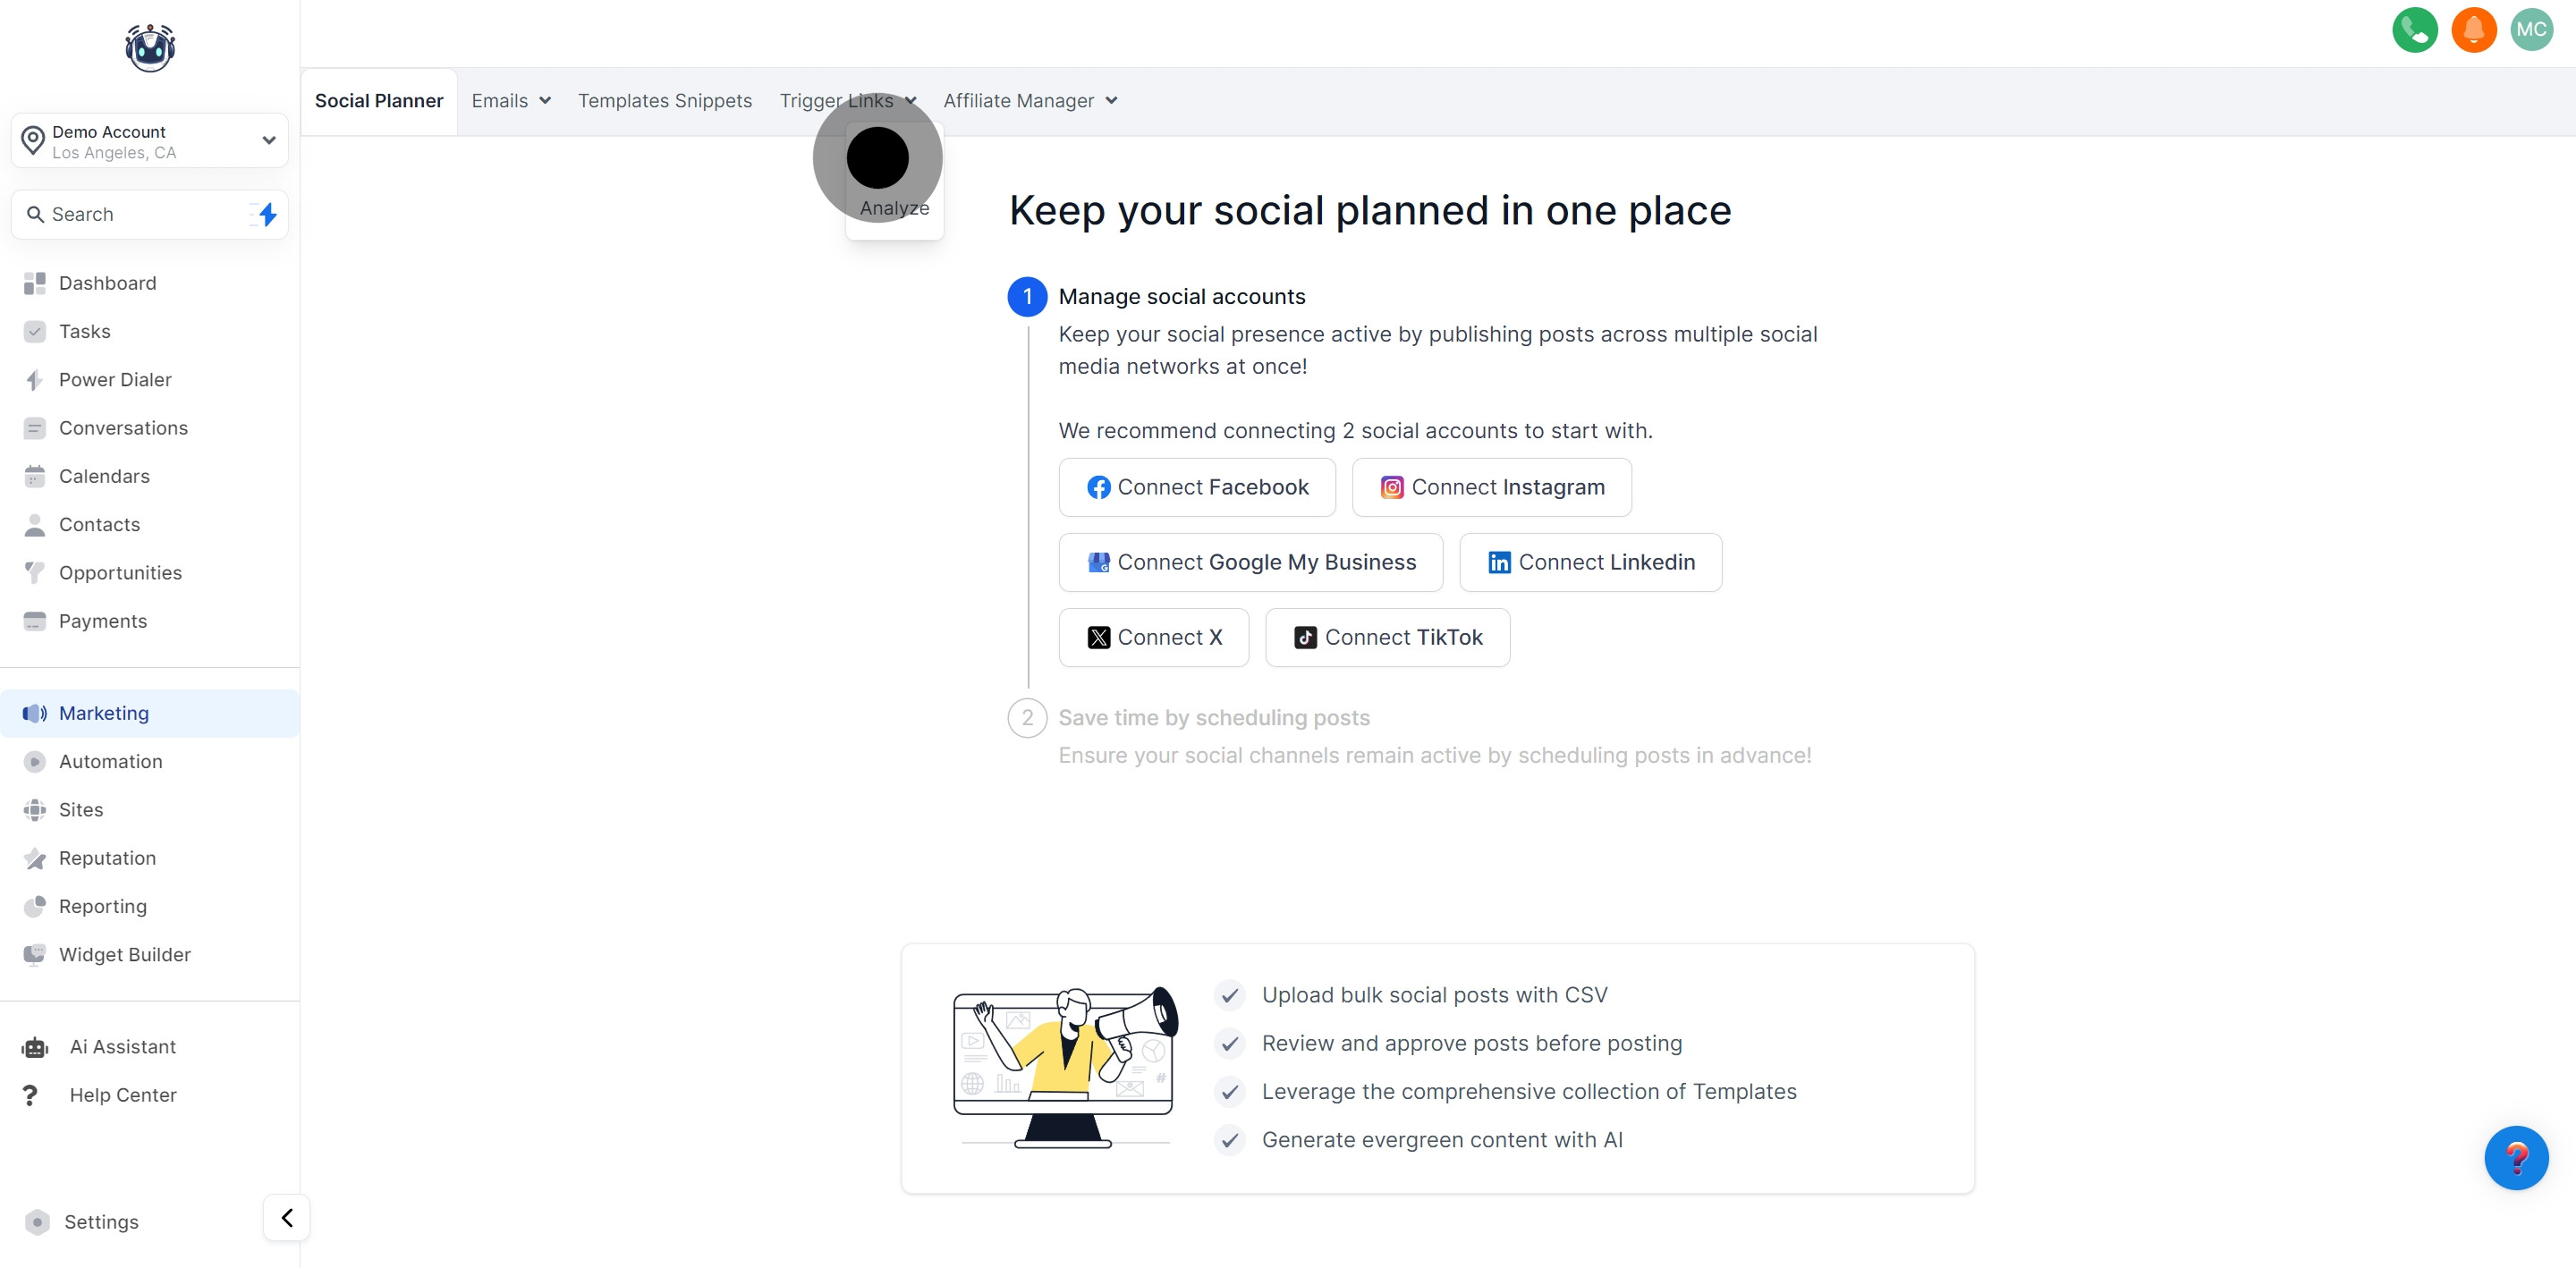Click the green phone call icon
The height and width of the screenshot is (1268, 2576).
pyautogui.click(x=2414, y=30)
